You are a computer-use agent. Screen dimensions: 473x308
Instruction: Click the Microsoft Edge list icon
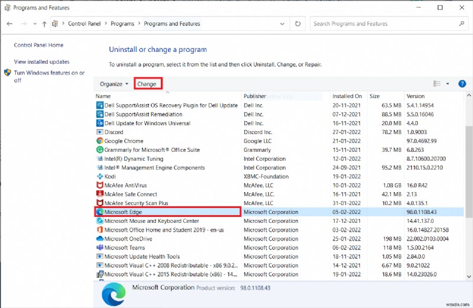100,212
